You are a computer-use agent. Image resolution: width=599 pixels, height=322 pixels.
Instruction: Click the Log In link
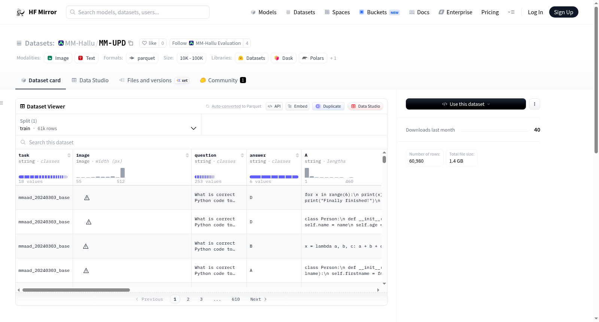pyautogui.click(x=535, y=12)
